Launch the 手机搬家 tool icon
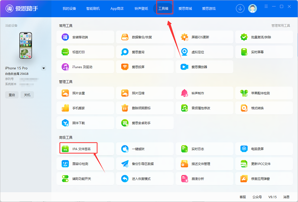 pyautogui.click(x=65, y=108)
